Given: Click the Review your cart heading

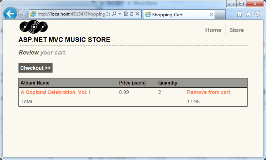Looking at the screenshot, I should pyautogui.click(x=43, y=53).
